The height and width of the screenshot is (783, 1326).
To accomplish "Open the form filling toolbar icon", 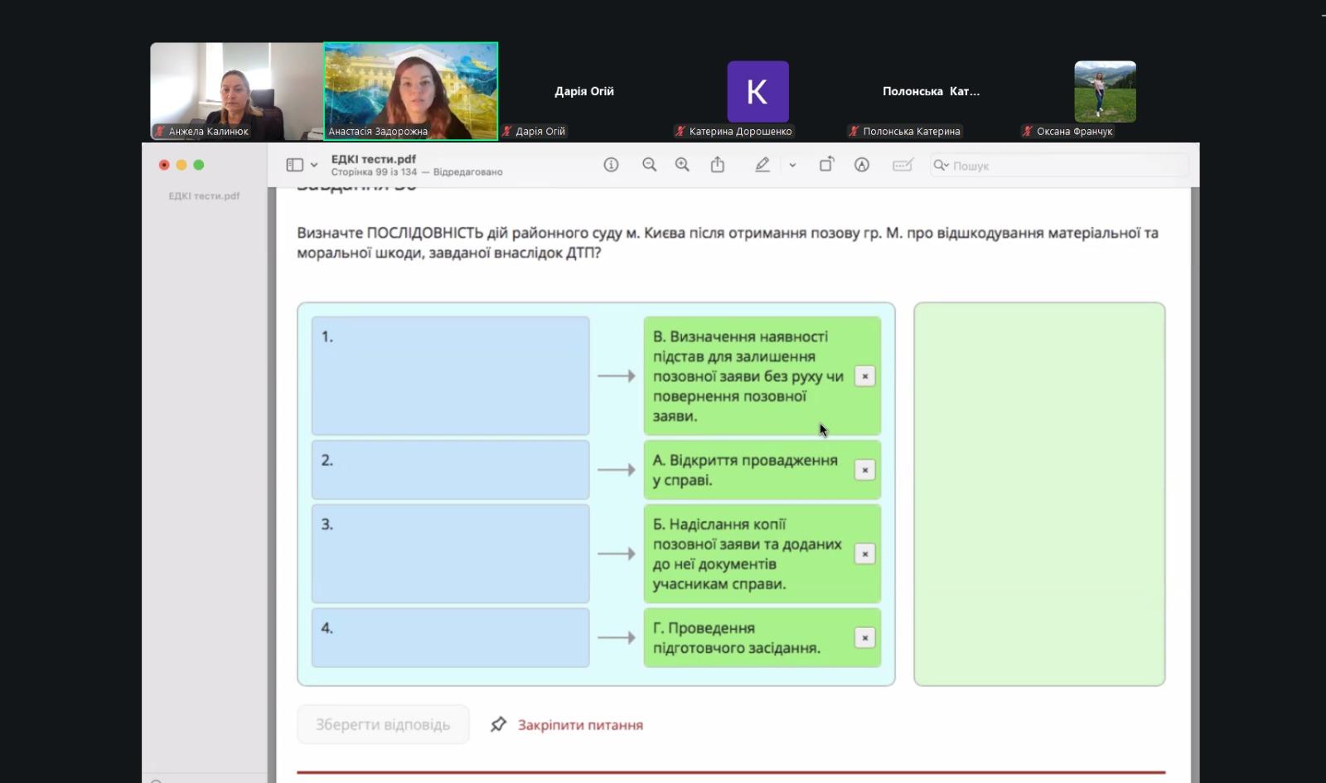I will [903, 165].
